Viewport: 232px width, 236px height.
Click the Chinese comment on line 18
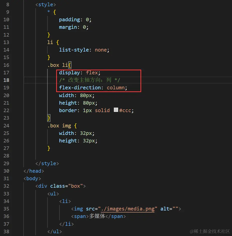click(x=90, y=80)
